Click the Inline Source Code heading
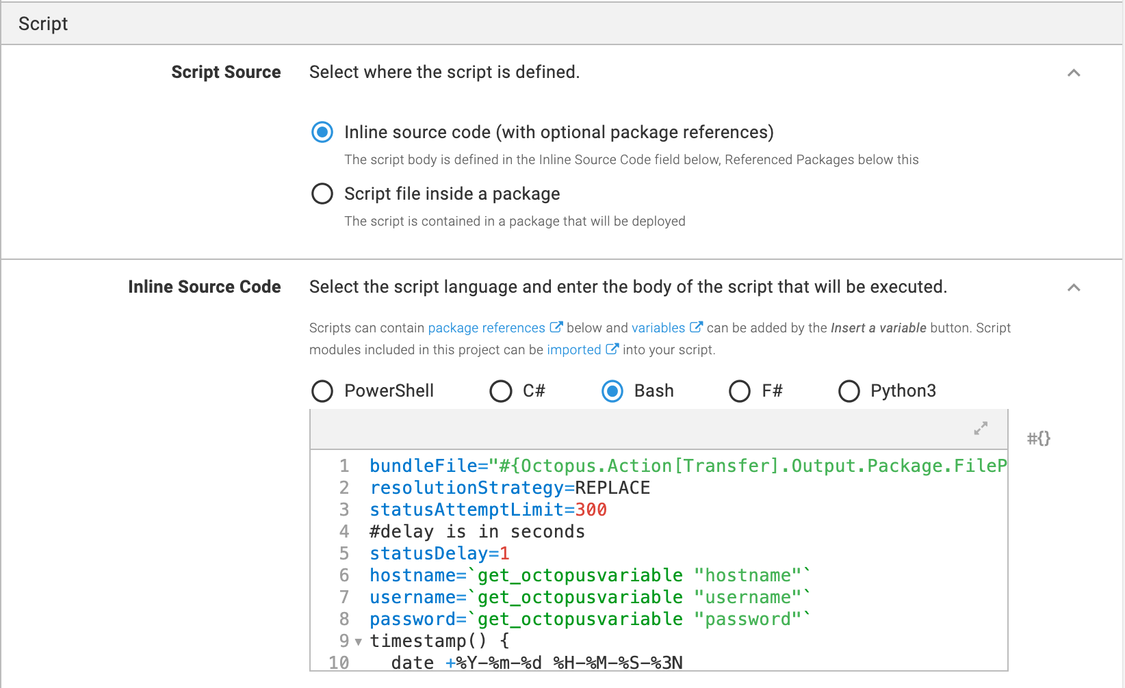Viewport: 1125px width, 688px height. pyautogui.click(x=205, y=287)
